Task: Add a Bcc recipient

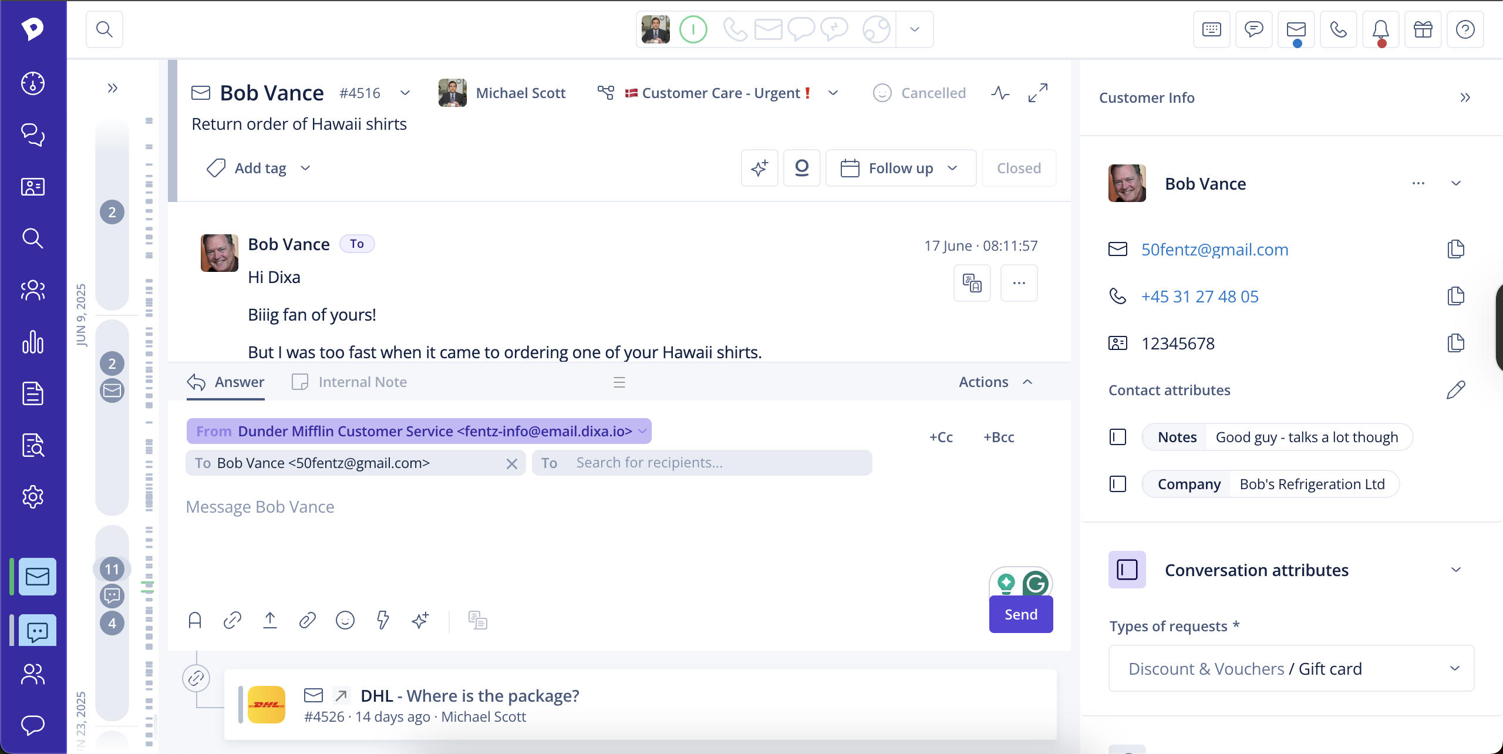Action: click(x=999, y=437)
